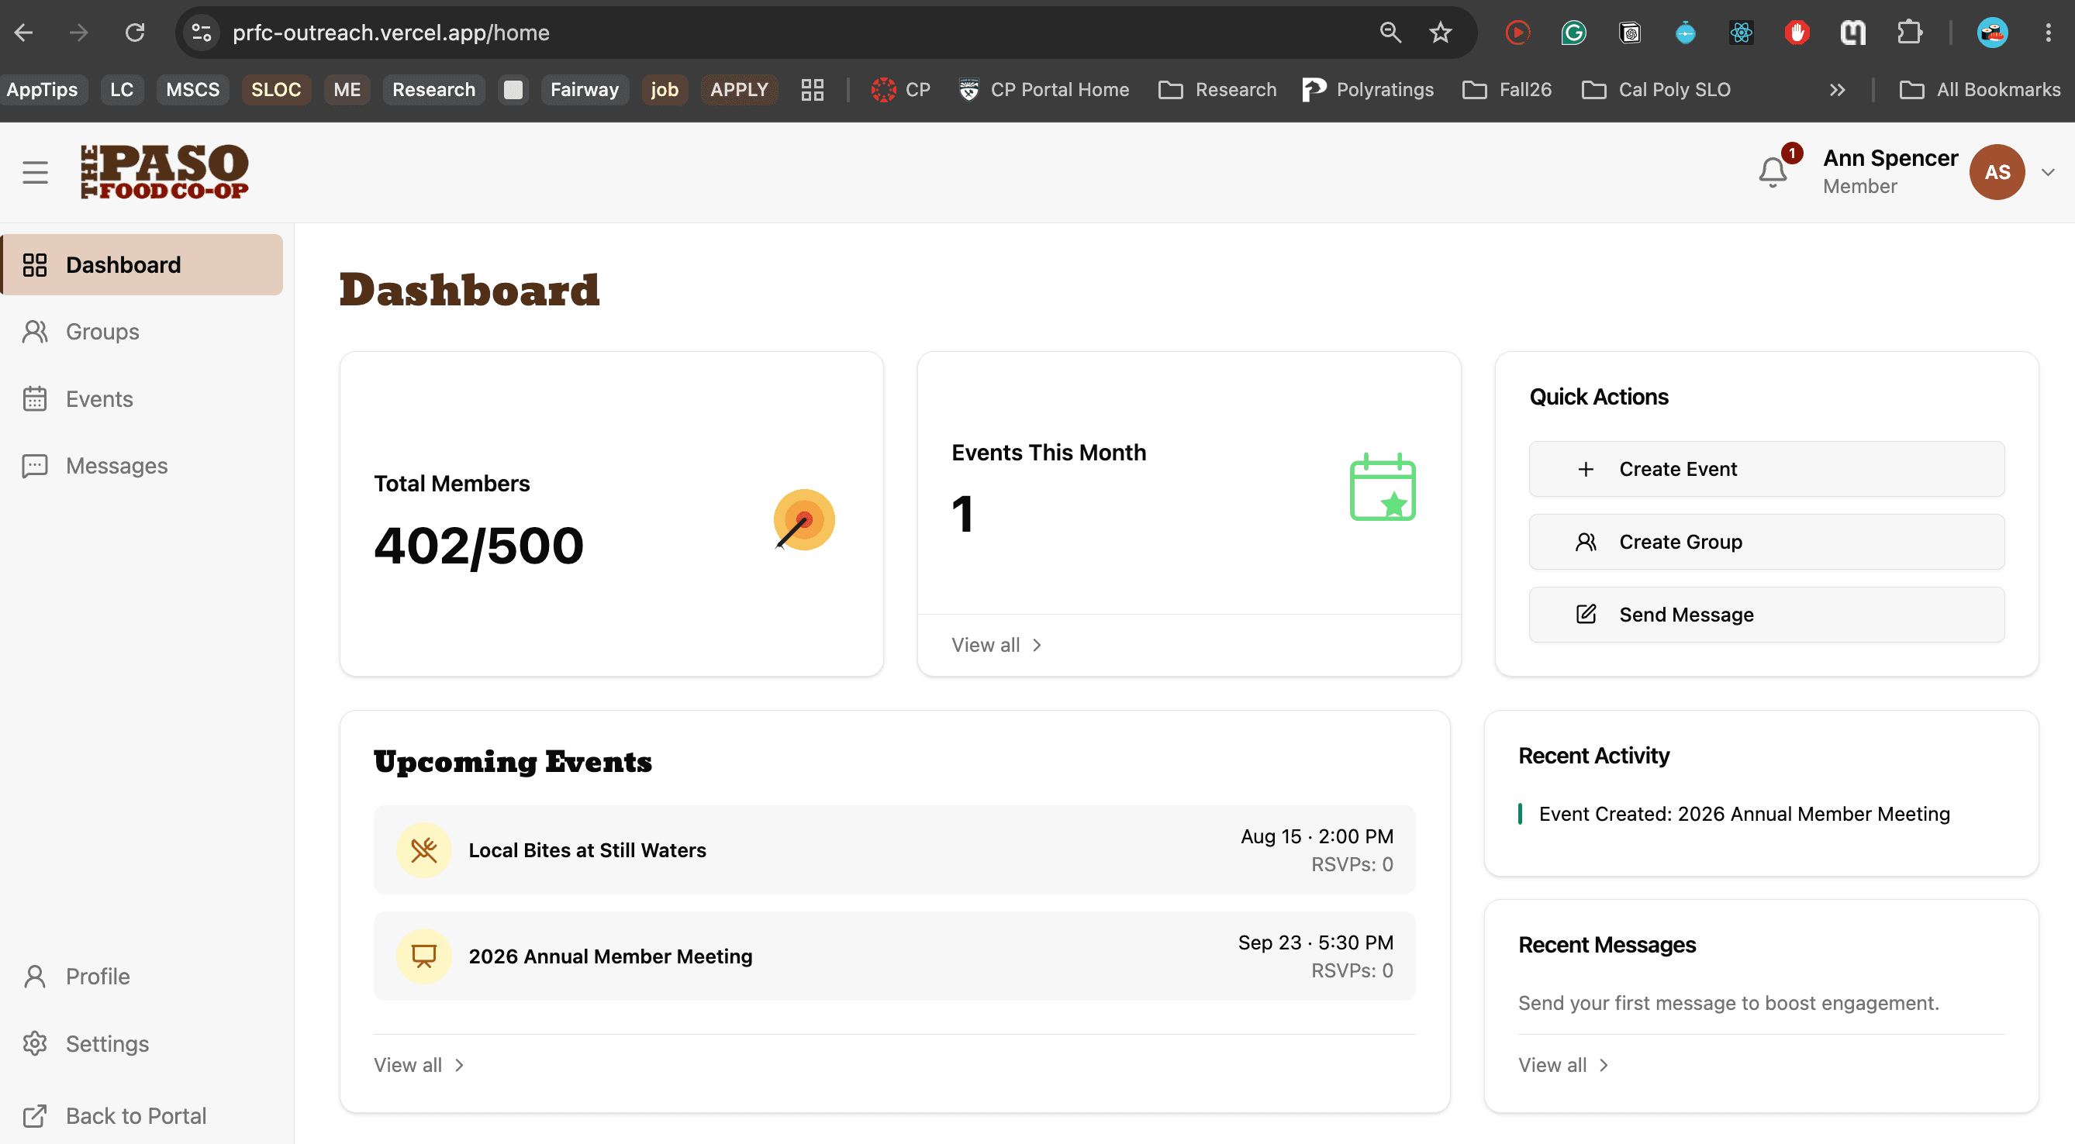Open the 2026 Annual Member Meeting event row
Screen dimensions: 2075x1144
894,956
